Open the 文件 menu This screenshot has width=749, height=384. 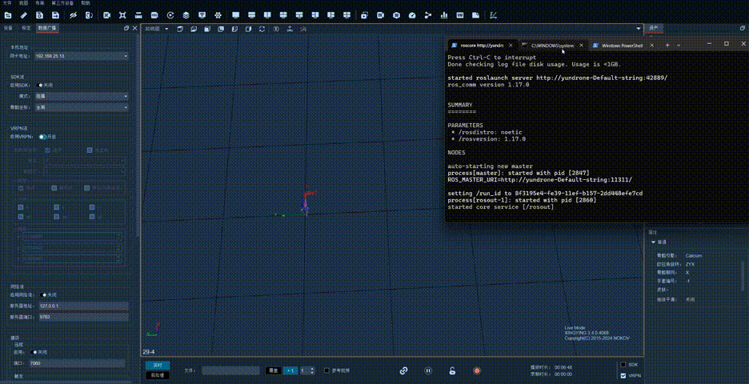(x=7, y=3)
